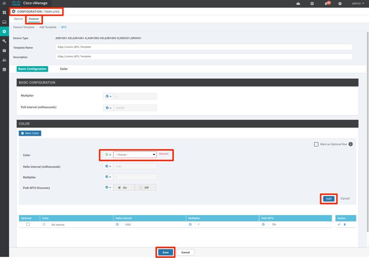Image resolution: width=369 pixels, height=258 pixels.
Task: Cancel the new color entry
Action: click(345, 199)
